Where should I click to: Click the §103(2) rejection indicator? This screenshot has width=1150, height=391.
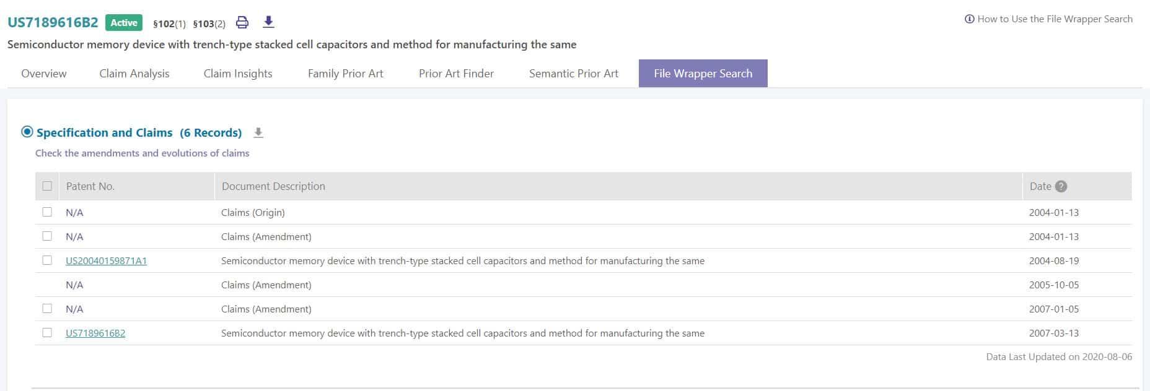[x=209, y=24]
